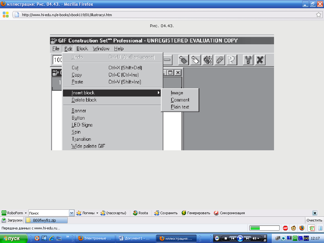The image size is (324, 243).
Task: Click the Синхронизация button
Action: tap(229, 213)
